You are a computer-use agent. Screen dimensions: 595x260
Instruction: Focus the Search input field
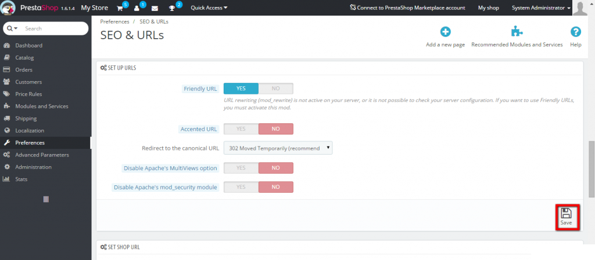click(x=53, y=28)
